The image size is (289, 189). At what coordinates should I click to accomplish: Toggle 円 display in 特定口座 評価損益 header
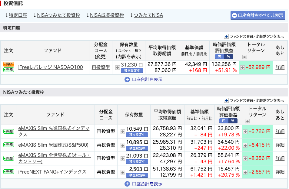[x=220, y=57]
